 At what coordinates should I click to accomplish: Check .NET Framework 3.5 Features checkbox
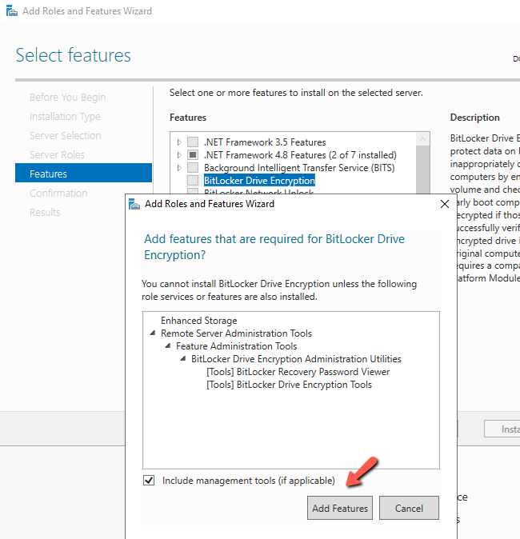tap(193, 142)
